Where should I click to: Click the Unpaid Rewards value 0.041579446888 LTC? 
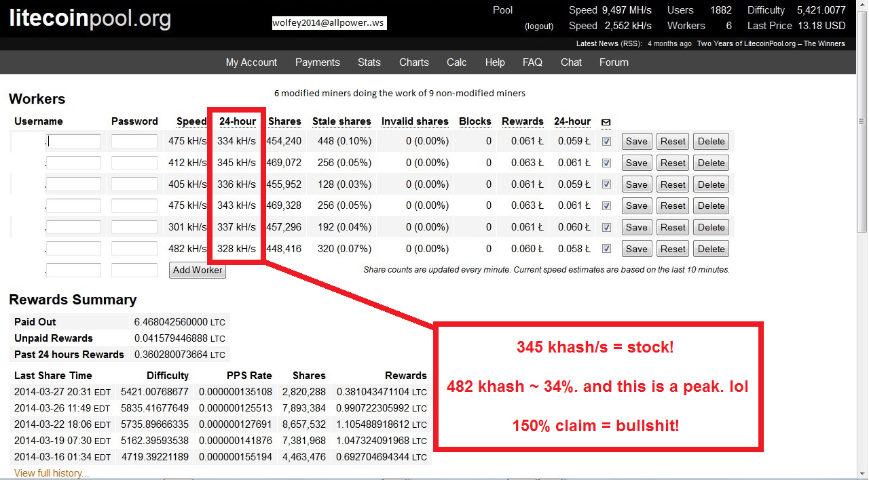pos(180,338)
